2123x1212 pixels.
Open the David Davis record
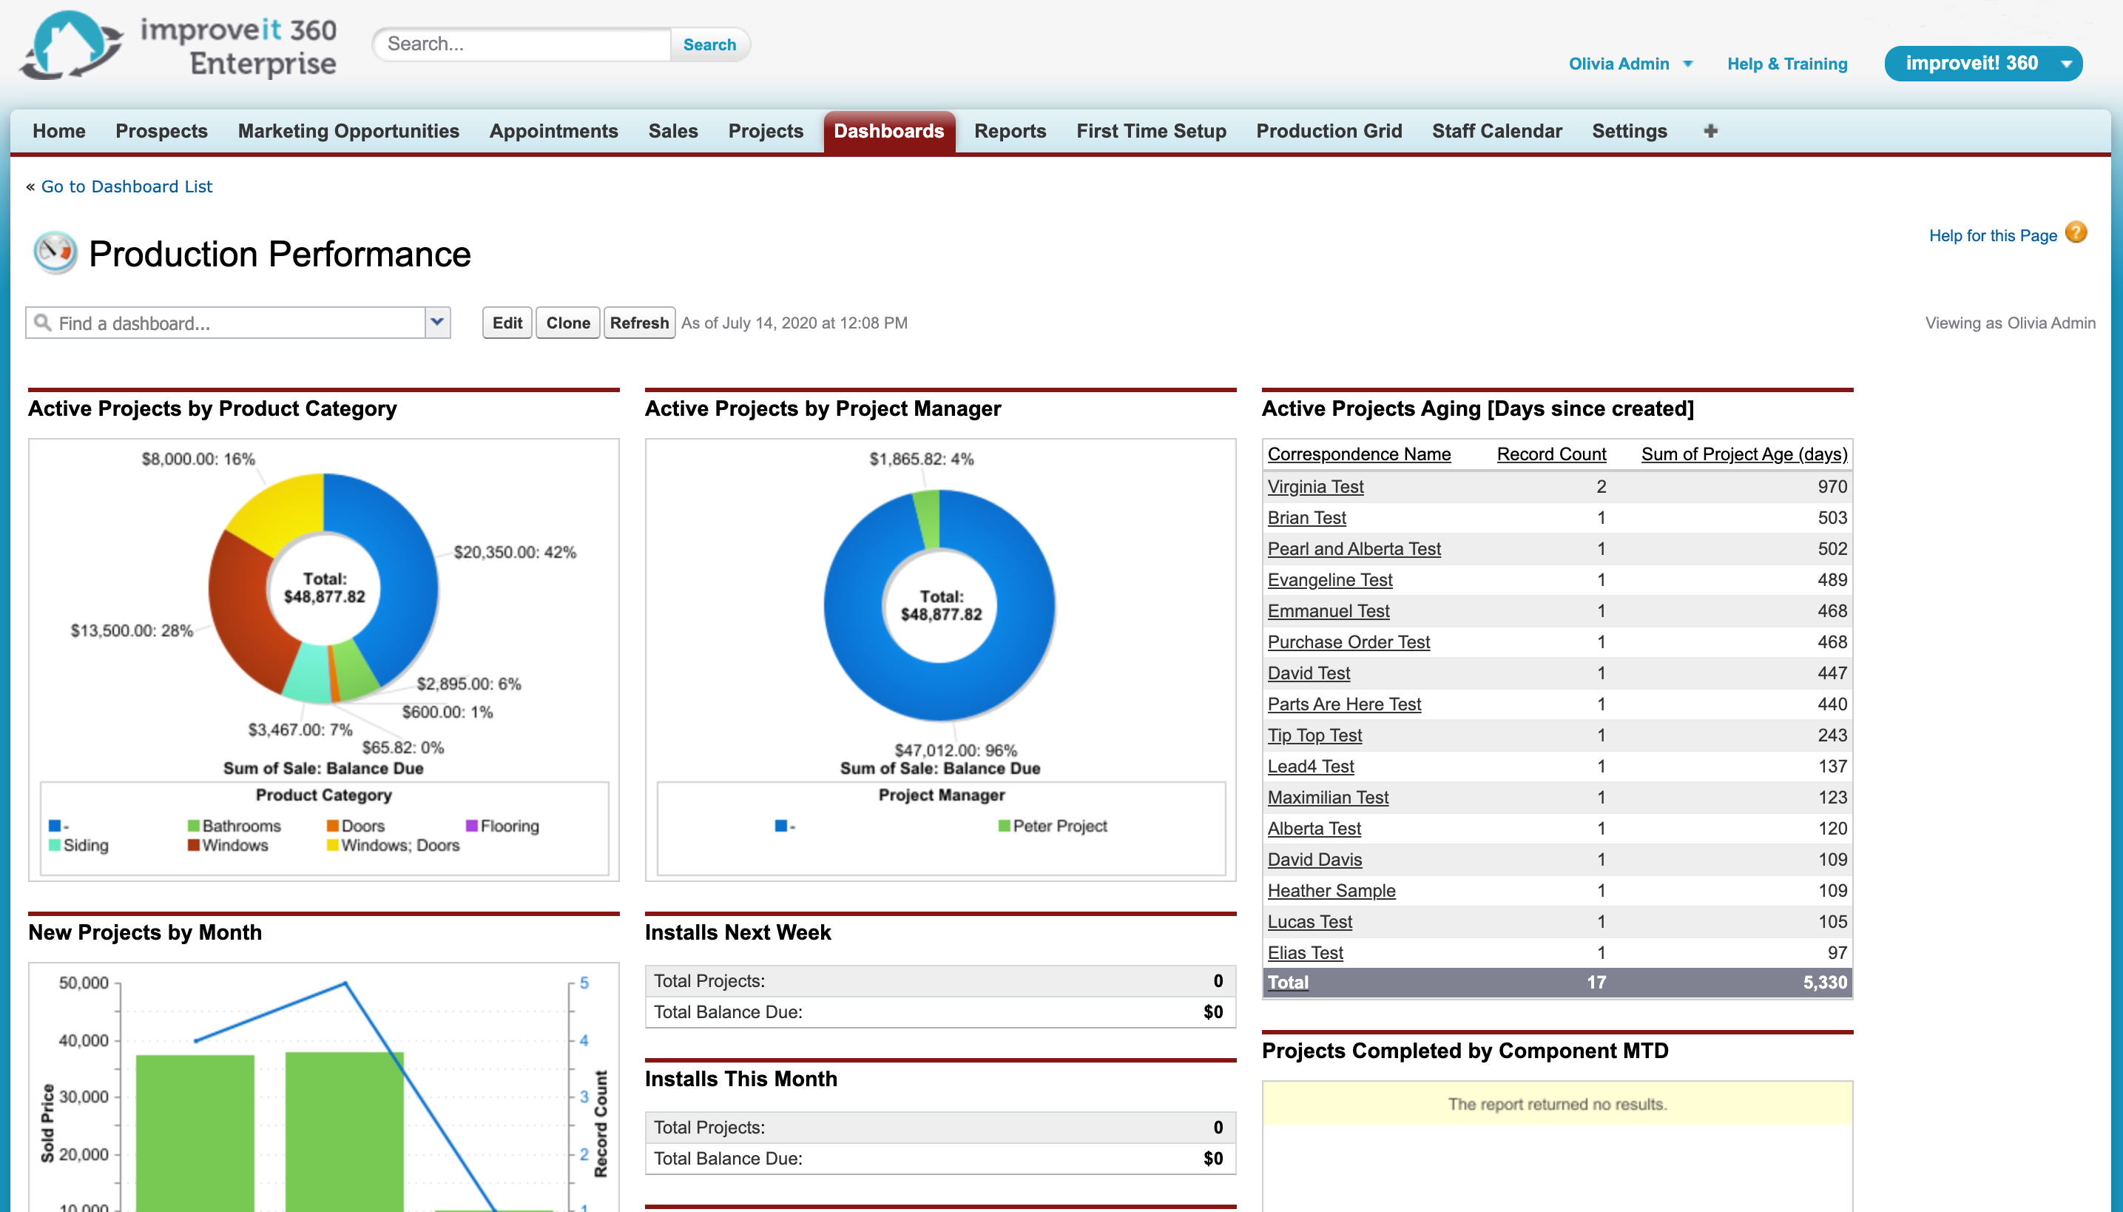pyautogui.click(x=1314, y=859)
